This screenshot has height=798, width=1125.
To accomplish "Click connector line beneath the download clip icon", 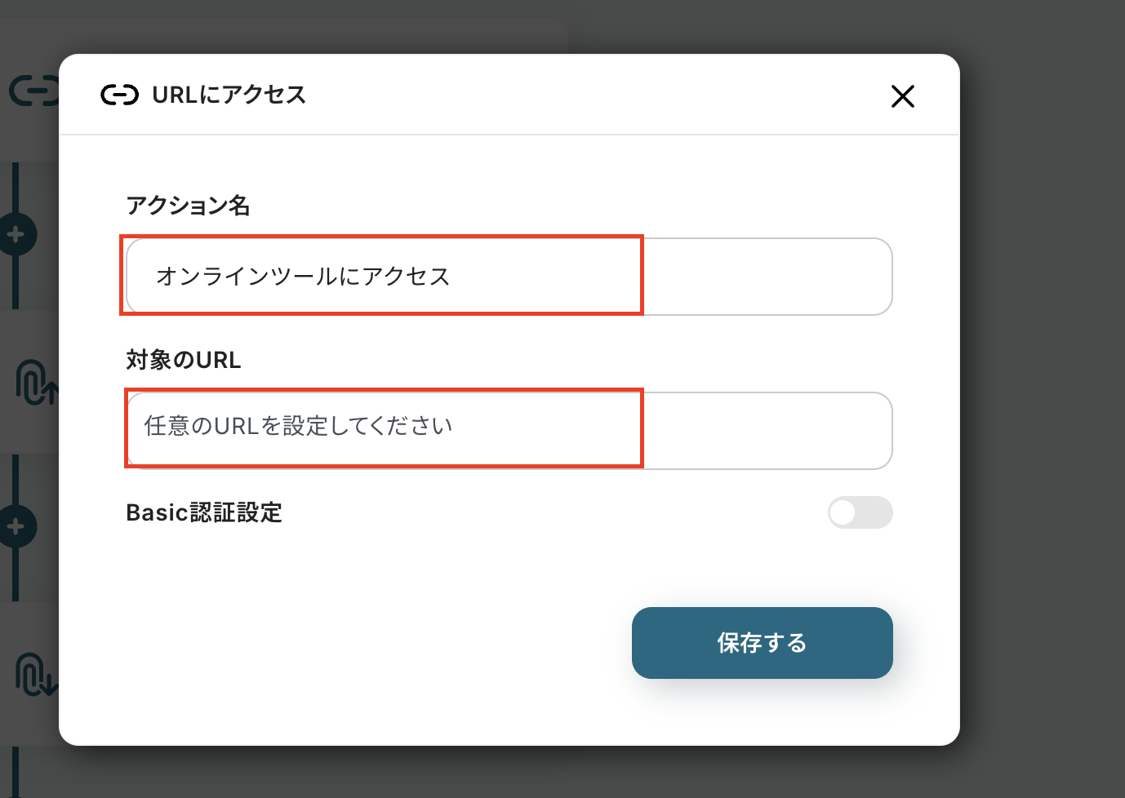I will click(x=16, y=771).
